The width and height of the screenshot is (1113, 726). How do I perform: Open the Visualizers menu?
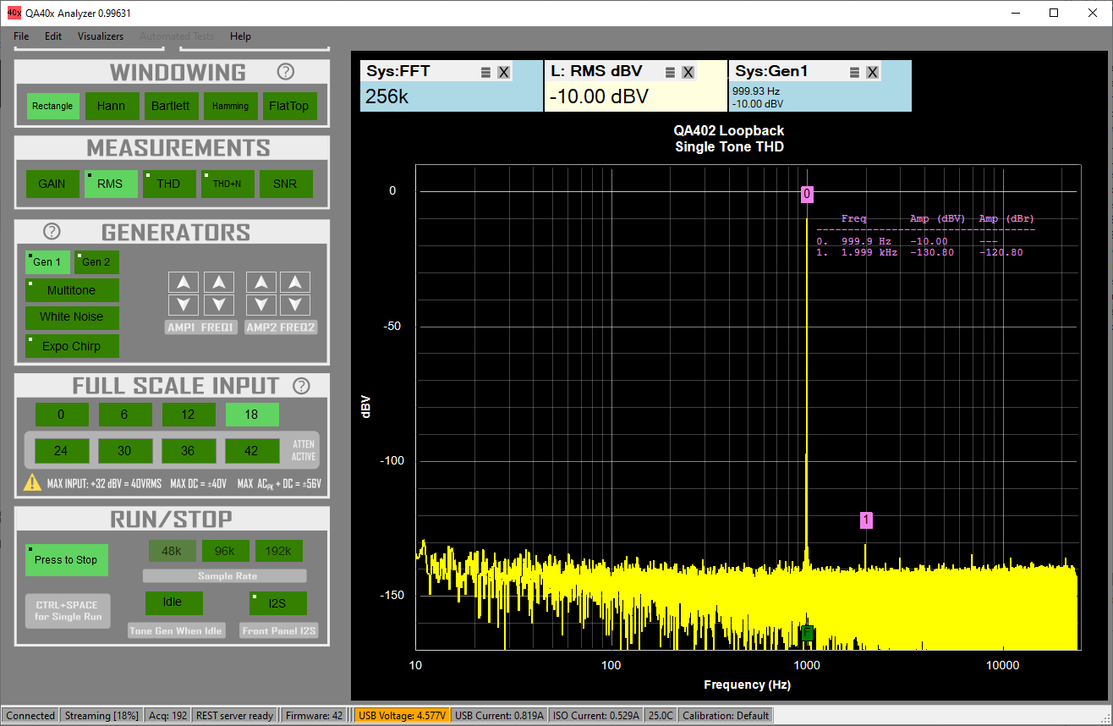pyautogui.click(x=101, y=36)
